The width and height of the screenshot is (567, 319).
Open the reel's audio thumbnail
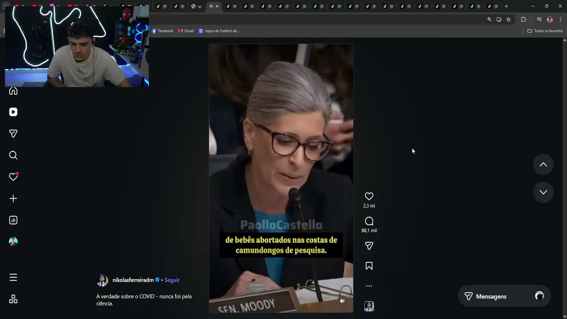(x=369, y=306)
